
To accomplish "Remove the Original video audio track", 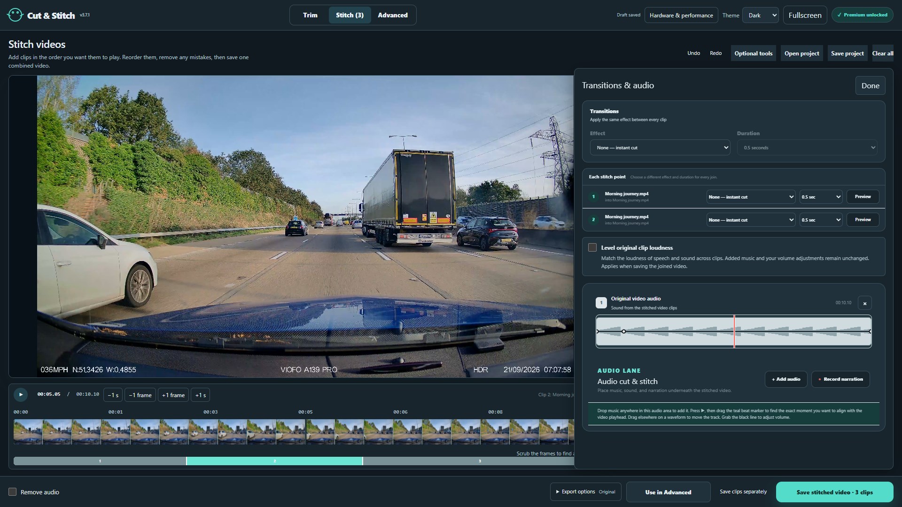I will (865, 303).
